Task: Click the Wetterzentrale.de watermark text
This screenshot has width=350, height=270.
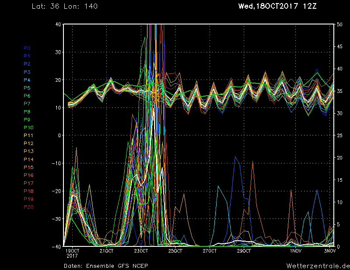Action: (318, 266)
